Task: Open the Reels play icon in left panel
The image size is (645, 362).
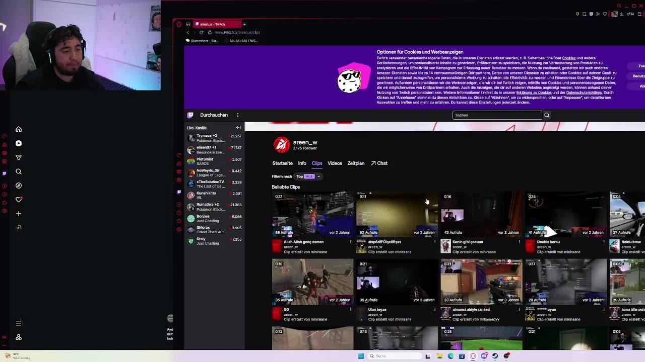Action: (19, 143)
